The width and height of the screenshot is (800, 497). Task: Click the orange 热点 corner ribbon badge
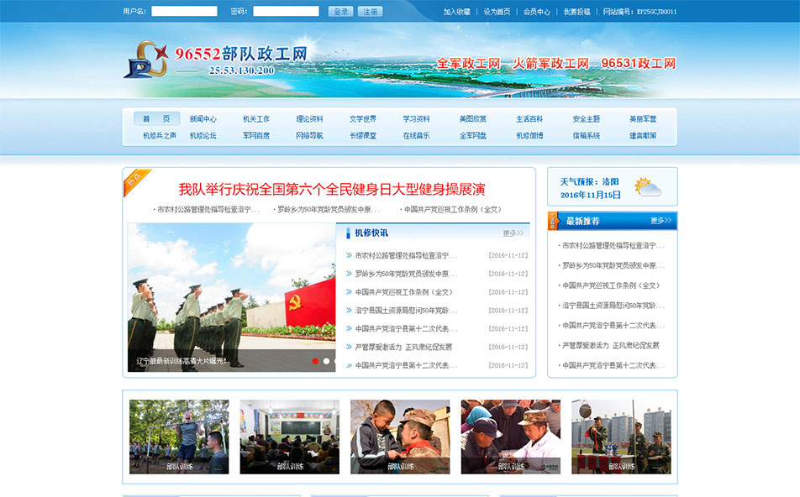pyautogui.click(x=134, y=180)
